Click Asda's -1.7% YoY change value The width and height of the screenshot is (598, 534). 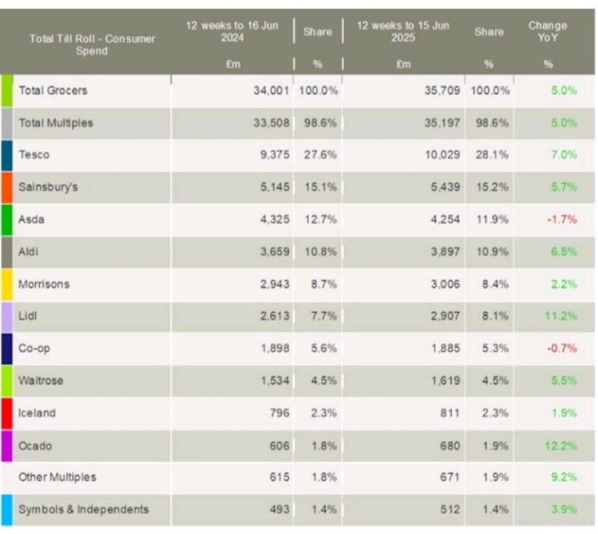(561, 220)
